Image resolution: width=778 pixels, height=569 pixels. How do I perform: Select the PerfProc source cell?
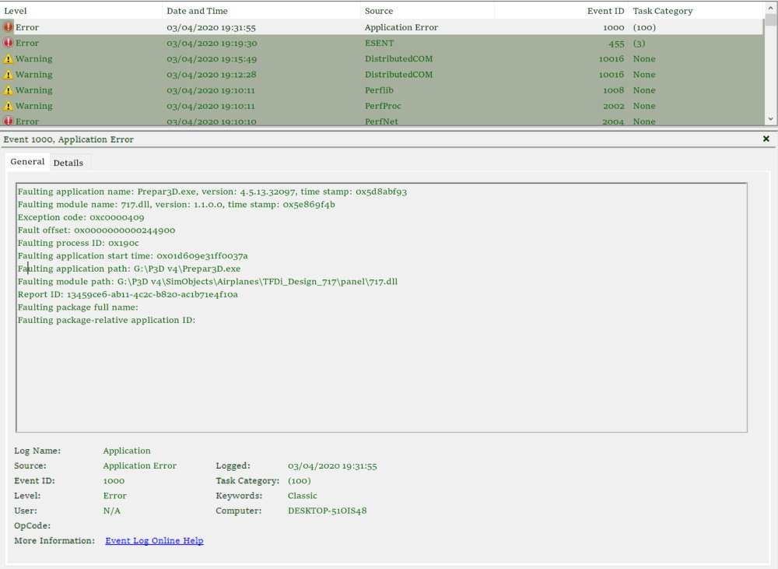tap(383, 106)
